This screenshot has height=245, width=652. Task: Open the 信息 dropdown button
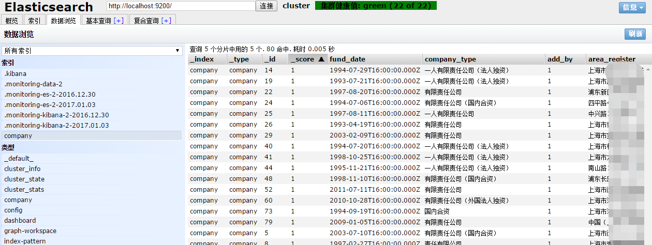coord(632,7)
